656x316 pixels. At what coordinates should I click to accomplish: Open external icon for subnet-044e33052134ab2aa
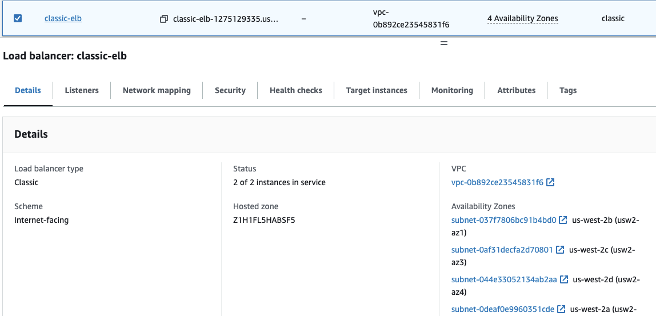pos(563,279)
